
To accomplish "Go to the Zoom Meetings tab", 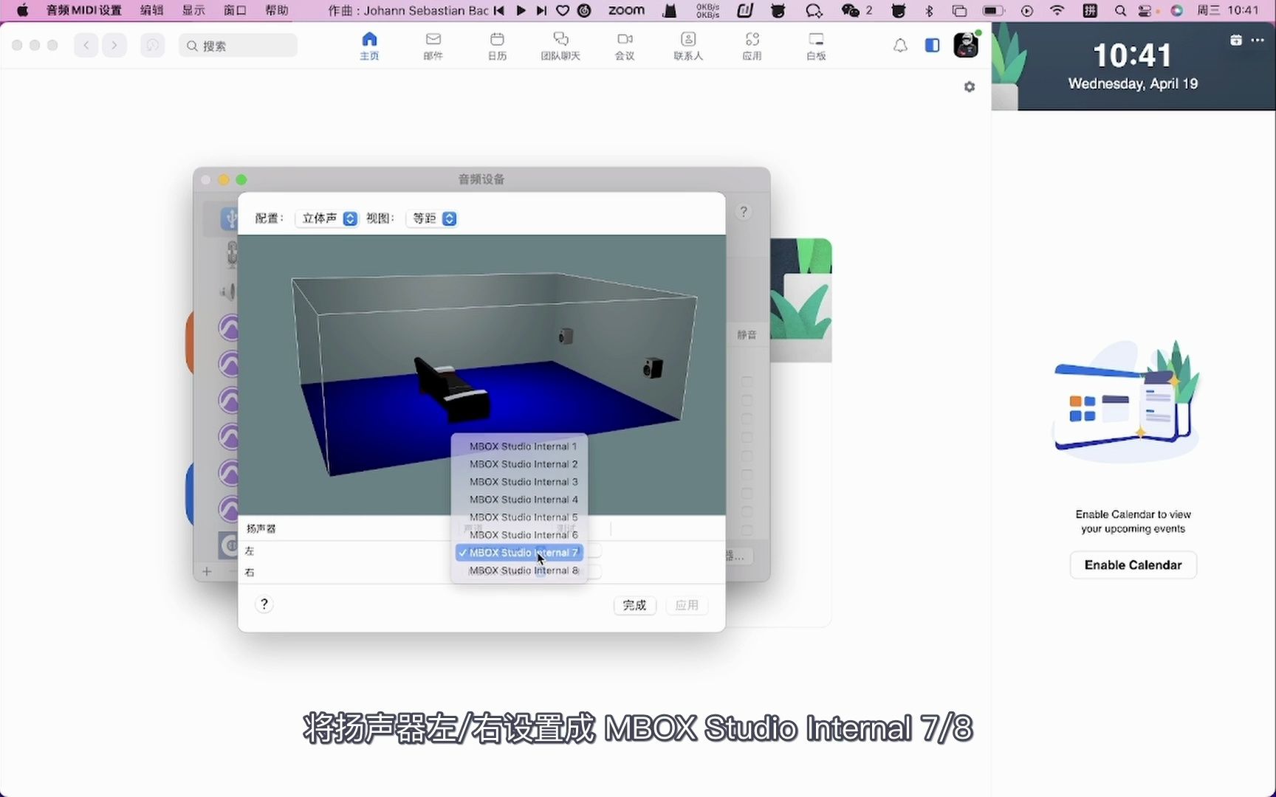I will [625, 46].
